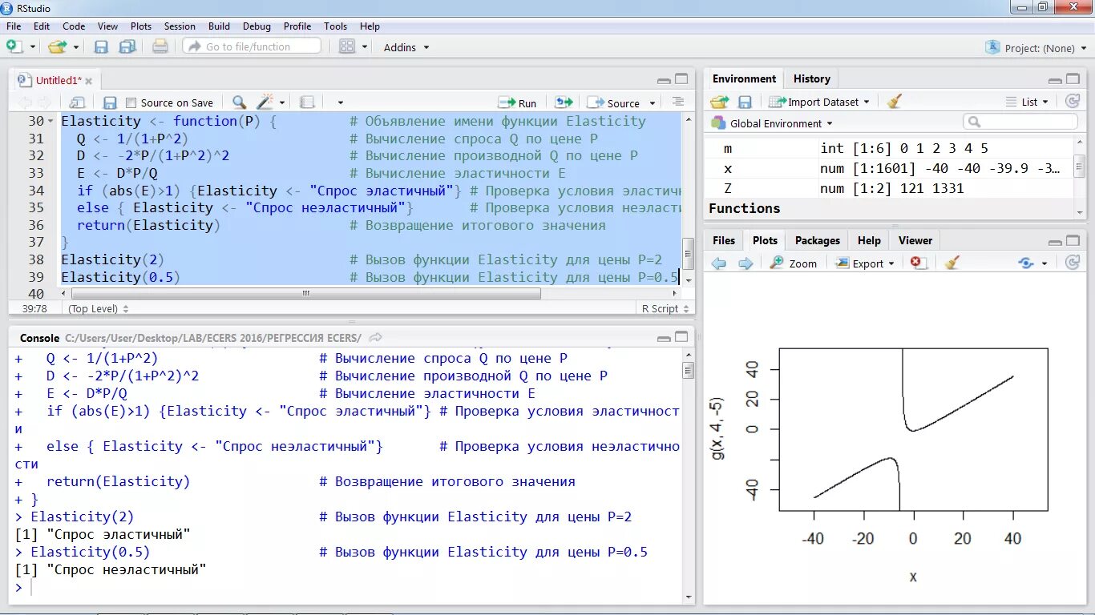The height and width of the screenshot is (615, 1095).
Task: Go to next plot arrow
Action: coord(745,263)
